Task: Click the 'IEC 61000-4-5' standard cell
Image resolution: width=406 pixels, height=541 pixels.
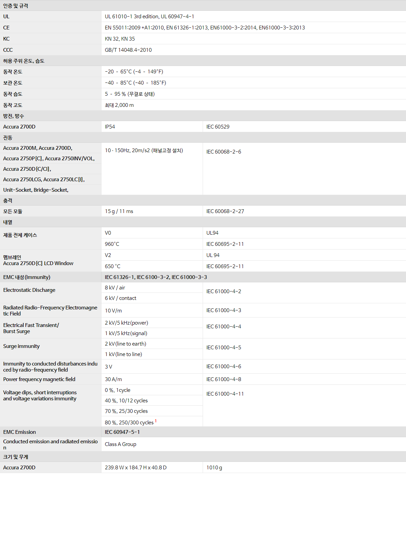Action: 304,349
